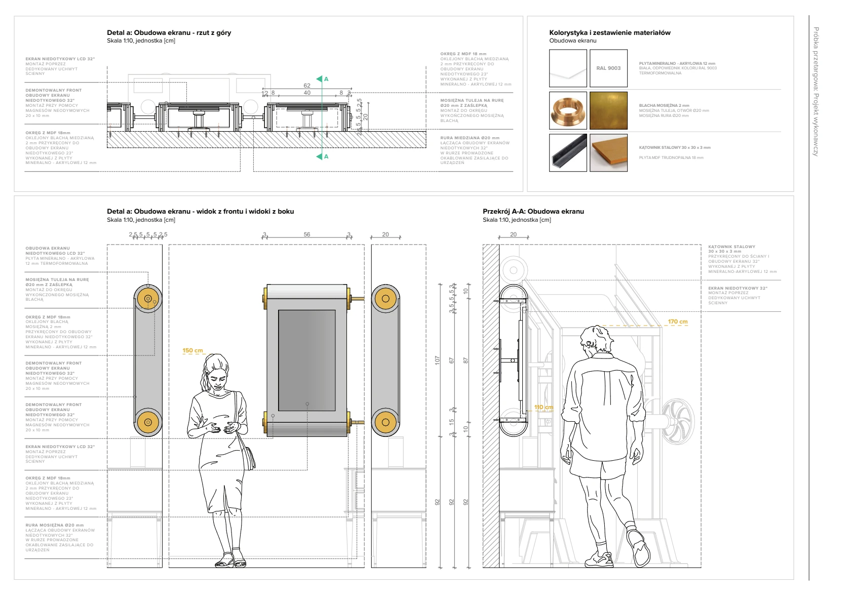Click the "Detal a: Obudowa ekranu - rzut z góry" title
The image size is (853, 603).
tap(169, 32)
